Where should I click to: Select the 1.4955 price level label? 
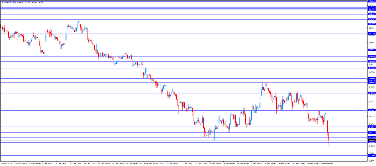point(371,50)
